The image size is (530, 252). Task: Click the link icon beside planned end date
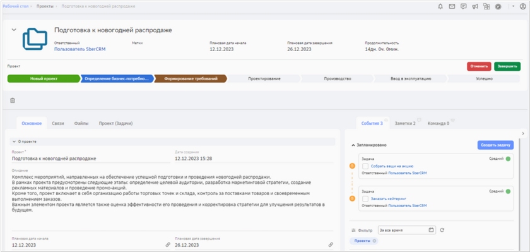[331, 244]
